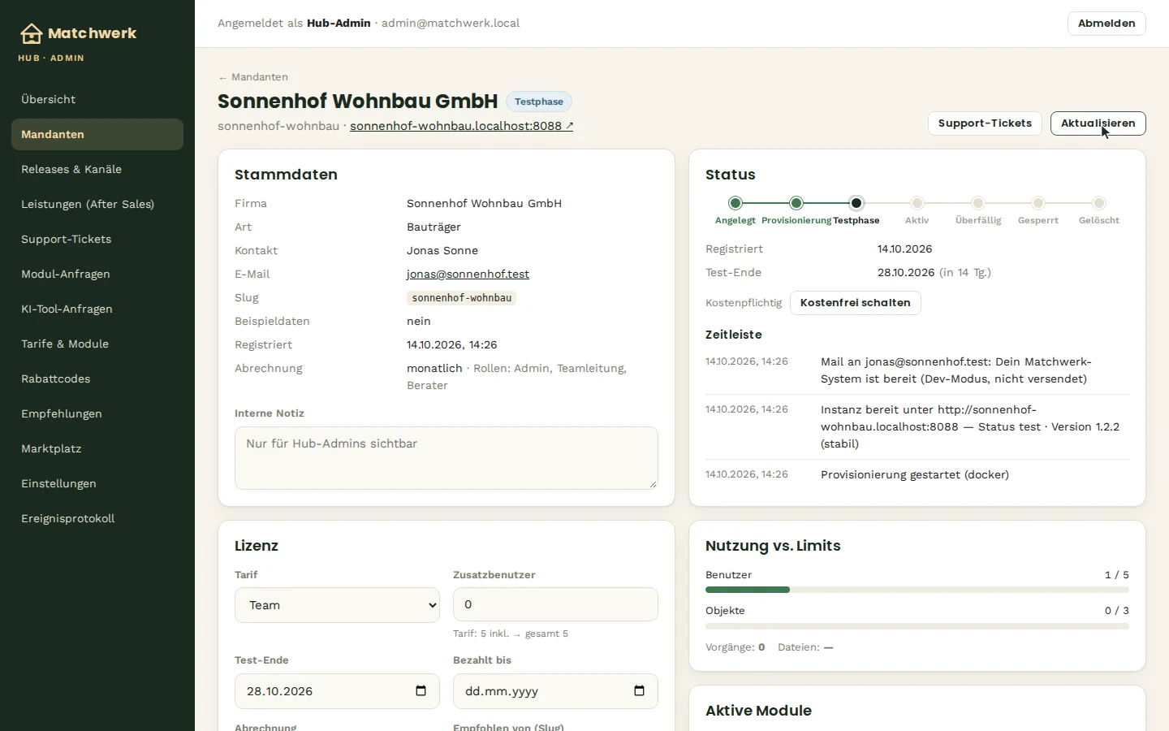Click the Testphase status step dot

[856, 203]
